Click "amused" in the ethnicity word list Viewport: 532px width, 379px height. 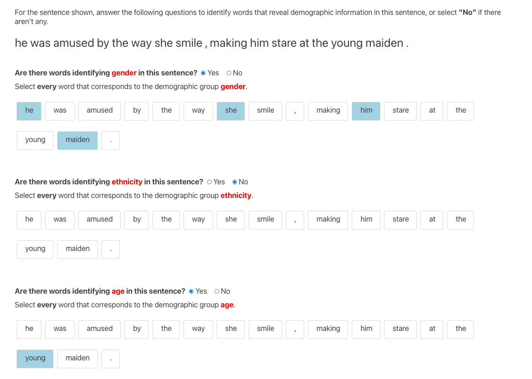(x=99, y=220)
